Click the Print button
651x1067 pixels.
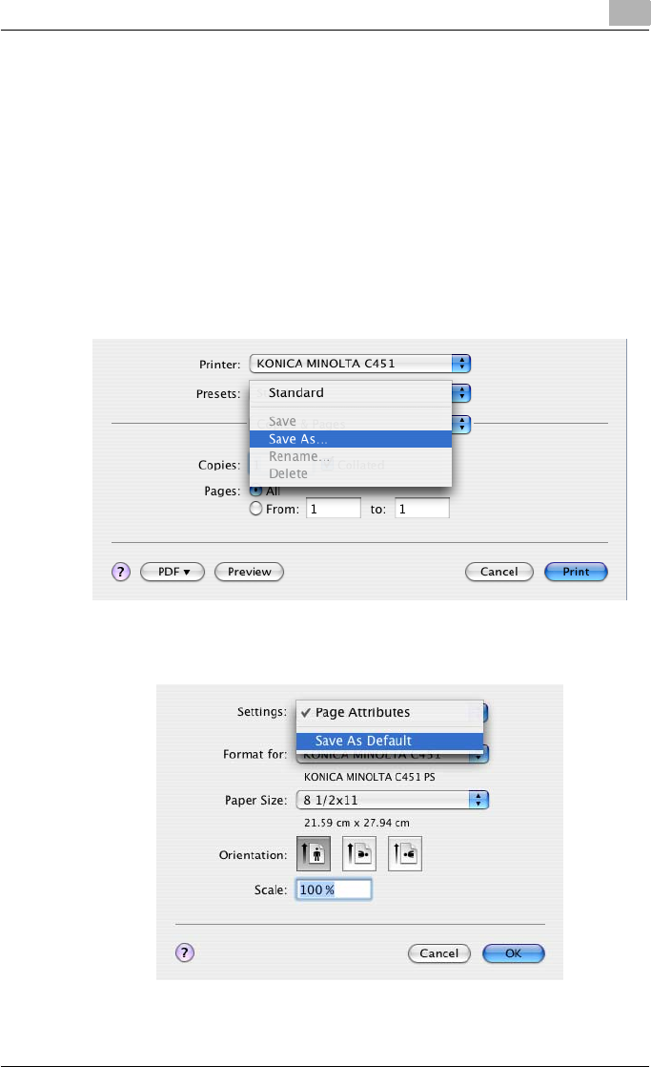[x=576, y=572]
